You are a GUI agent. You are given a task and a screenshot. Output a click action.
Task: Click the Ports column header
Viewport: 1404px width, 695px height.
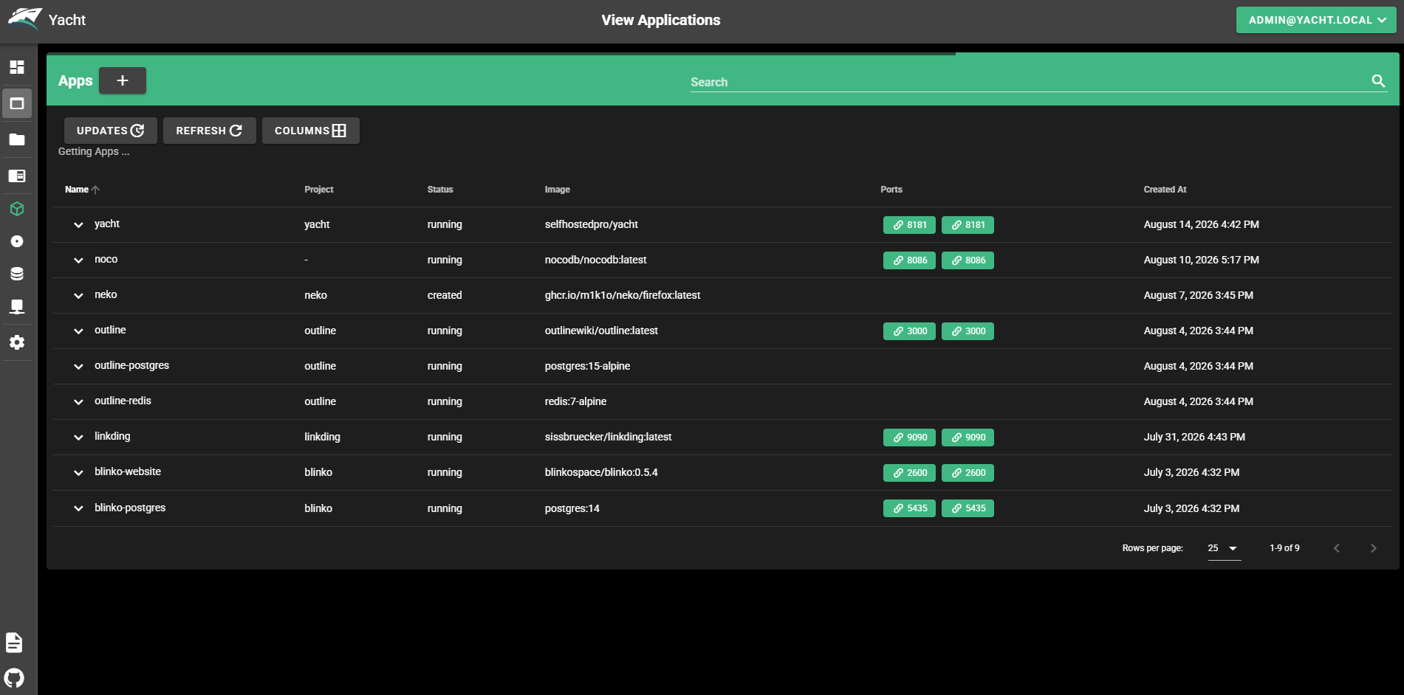[891, 190]
